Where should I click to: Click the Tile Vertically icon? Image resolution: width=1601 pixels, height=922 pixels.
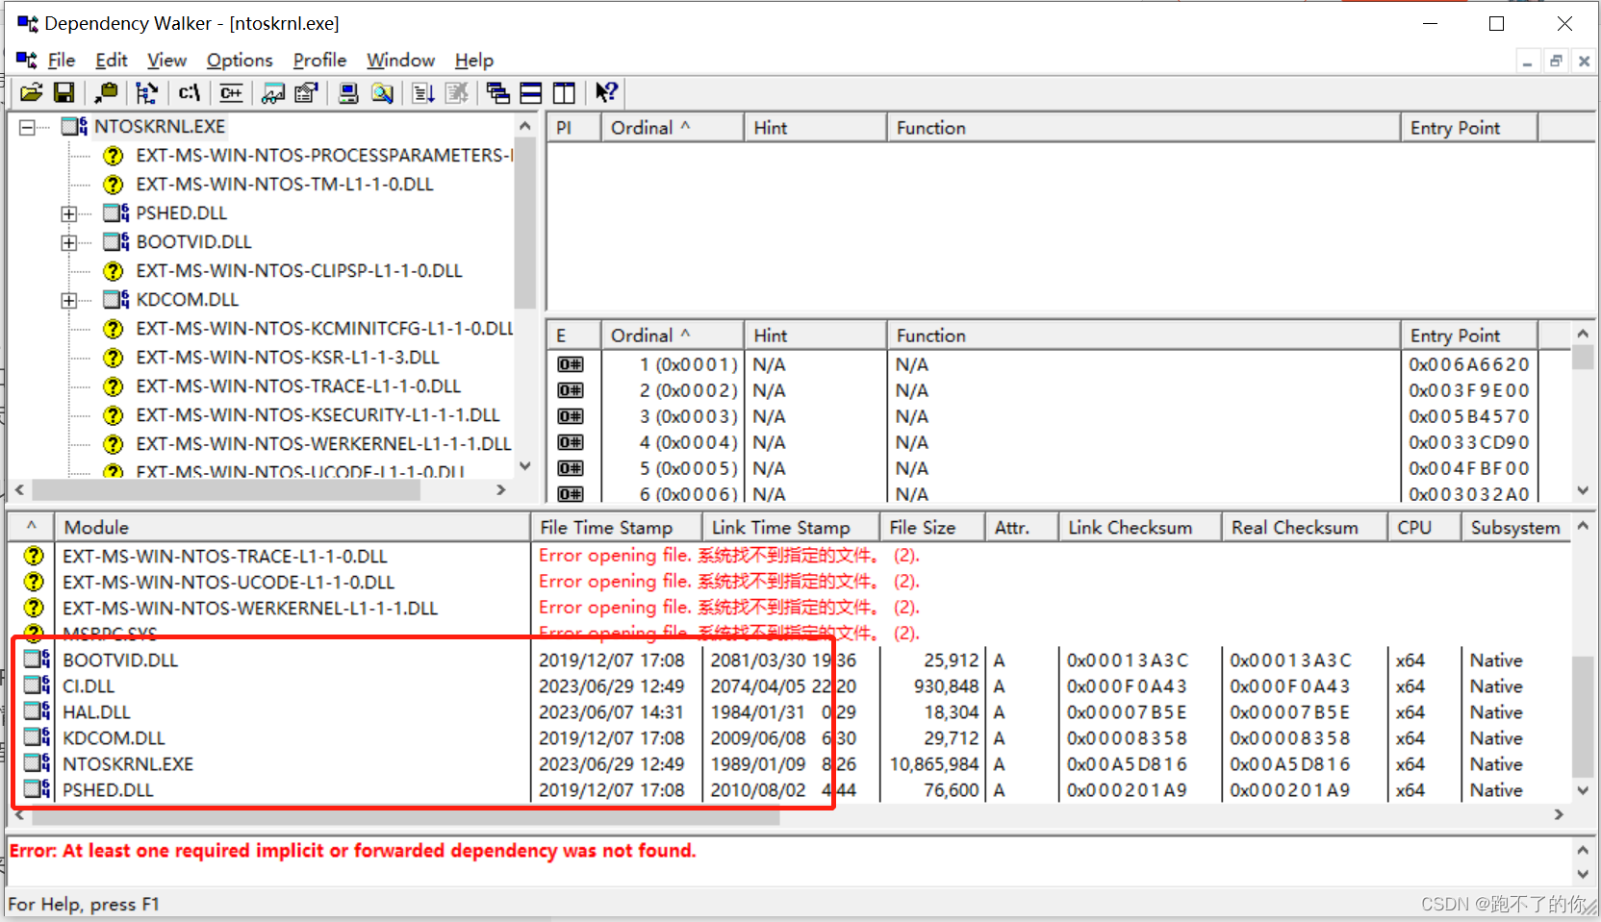(x=564, y=92)
